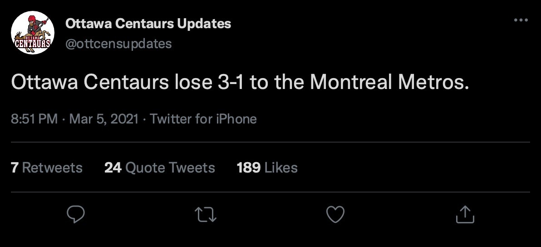See who left the 189 Likes
This screenshot has width=541, height=247.
coord(267,168)
